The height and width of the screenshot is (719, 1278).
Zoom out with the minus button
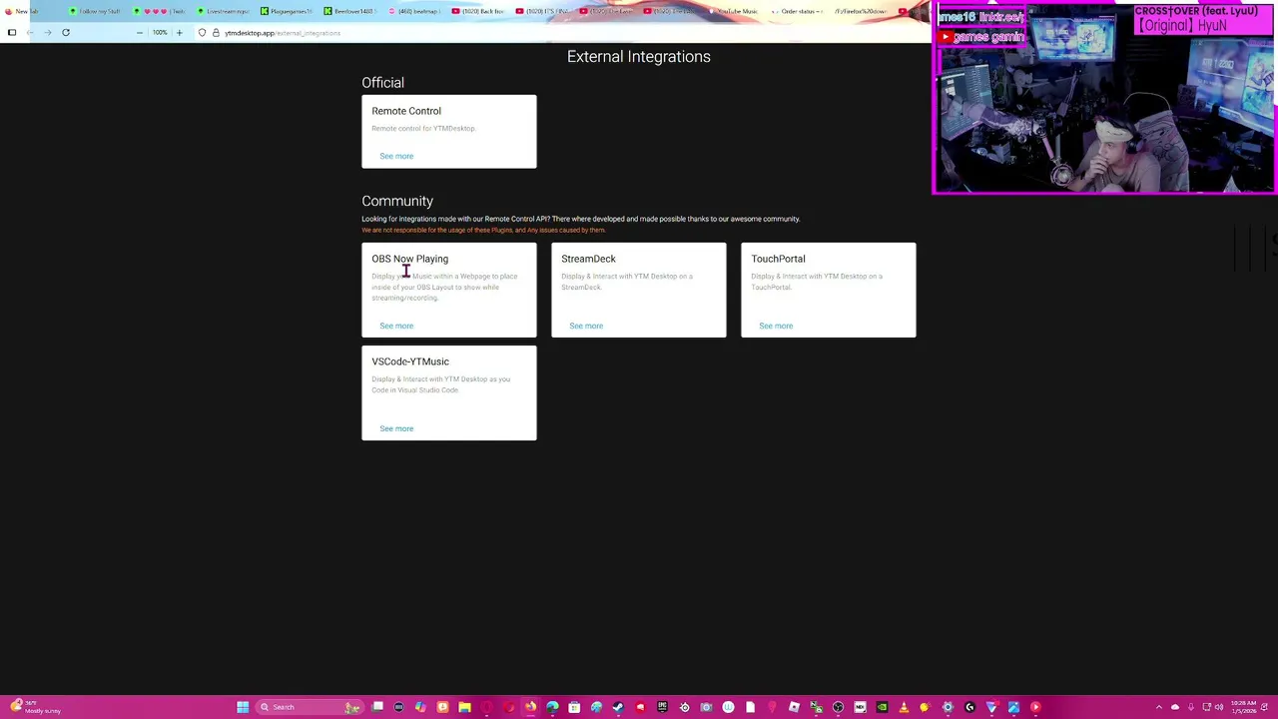pyautogui.click(x=140, y=33)
